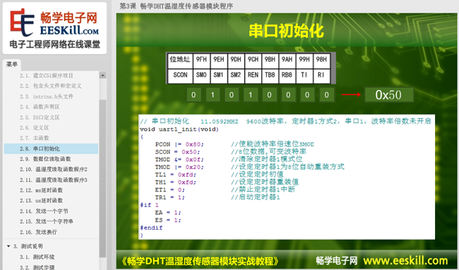Click the 串口初始化 slide title
This screenshot has width=459, height=270.
[286, 30]
